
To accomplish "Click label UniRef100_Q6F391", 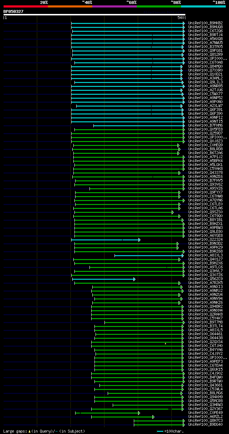I will click(205, 109).
